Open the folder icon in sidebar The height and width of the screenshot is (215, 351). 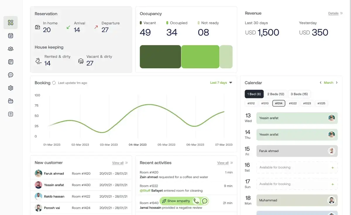[11, 101]
